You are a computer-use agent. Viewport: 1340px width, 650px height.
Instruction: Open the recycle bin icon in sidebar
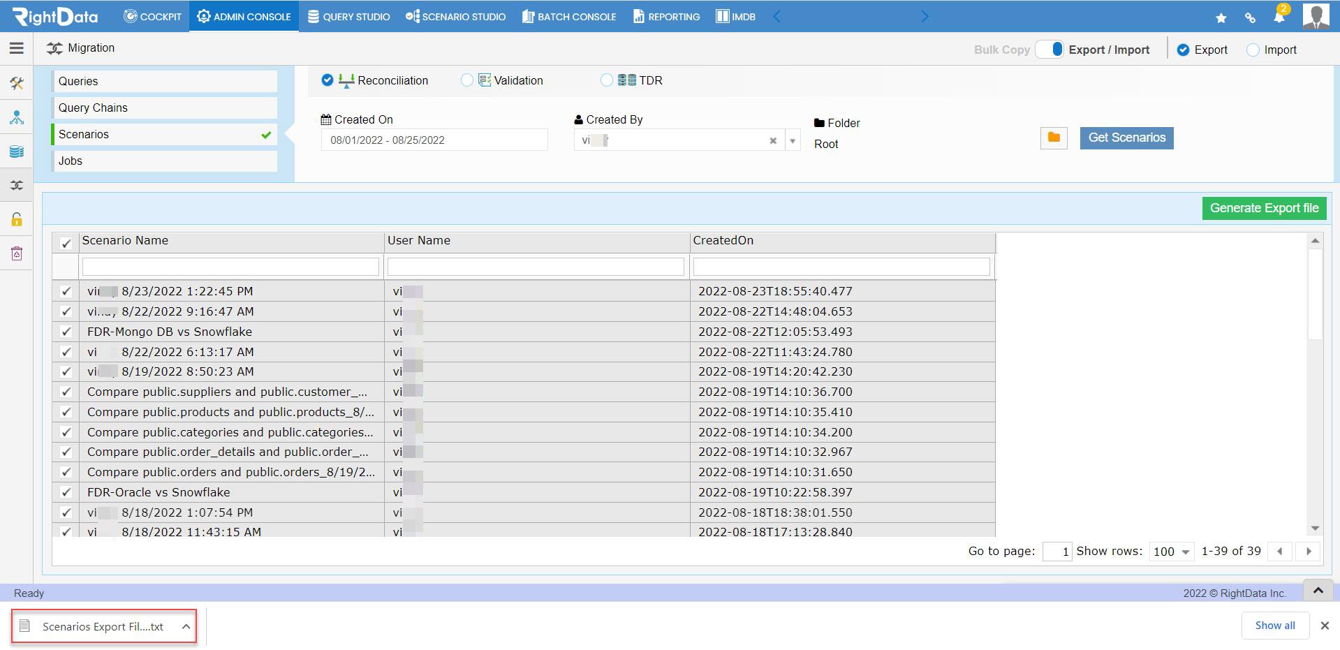[17, 253]
